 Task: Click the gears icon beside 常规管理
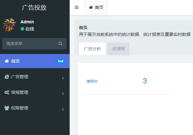pos(7,92)
